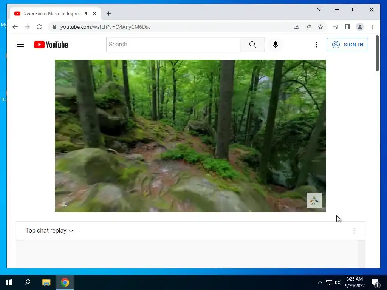
Task: Open the chat replay options menu
Action: (x=354, y=231)
